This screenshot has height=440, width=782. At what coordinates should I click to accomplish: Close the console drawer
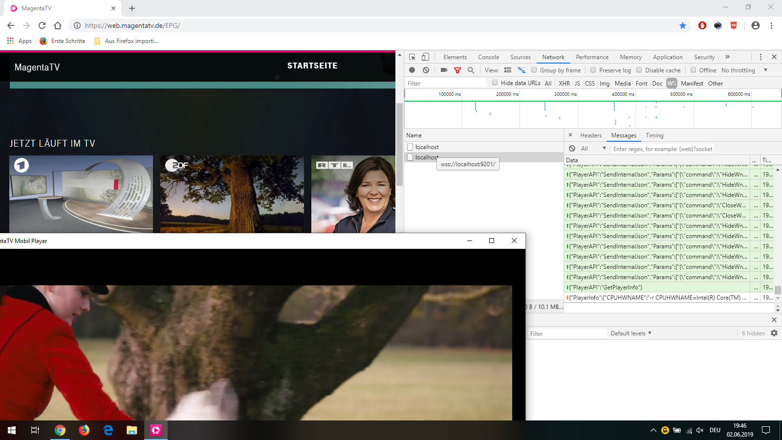tap(774, 320)
